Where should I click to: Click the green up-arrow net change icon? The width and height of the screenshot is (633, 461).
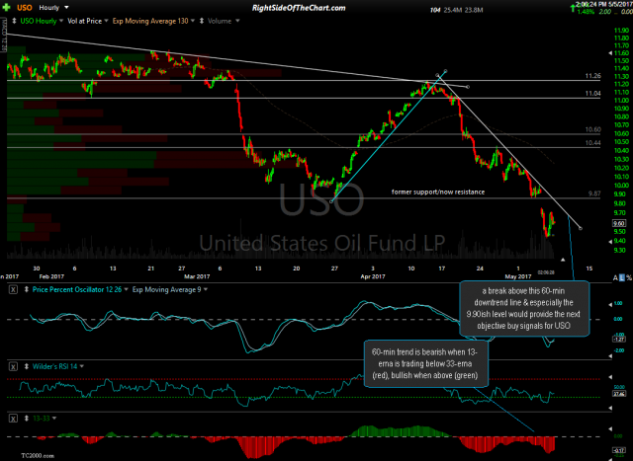click(x=573, y=8)
